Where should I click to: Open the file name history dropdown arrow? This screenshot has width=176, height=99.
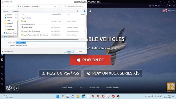[x=86, y=43]
